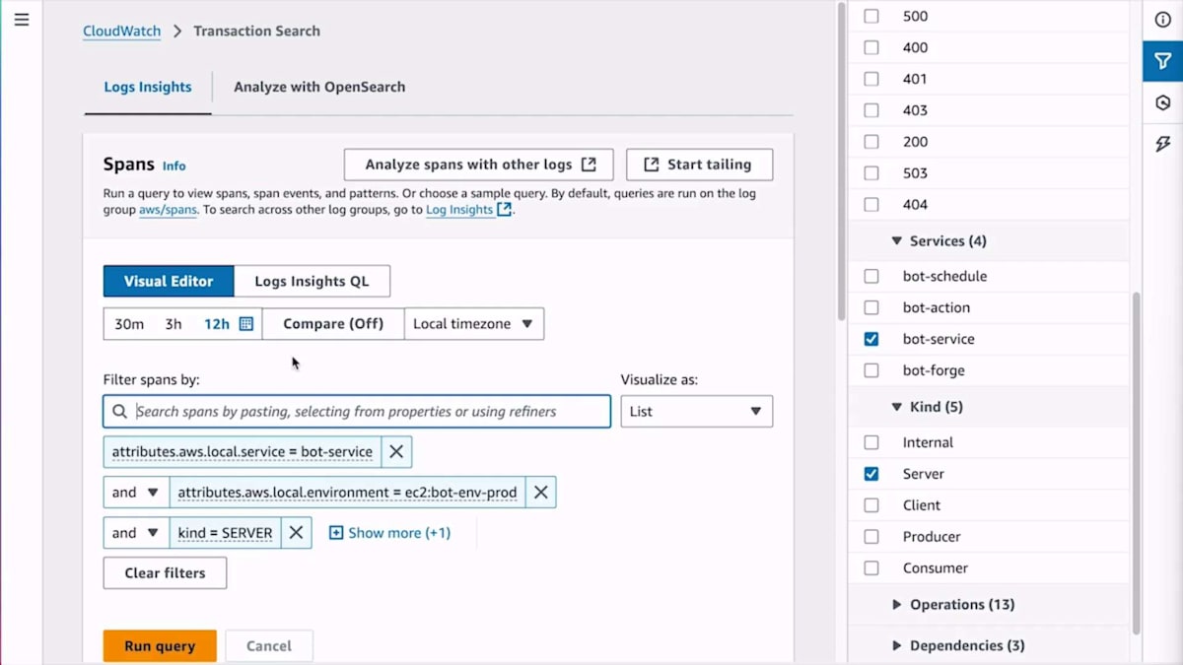Enable the bot-action service checkbox
Viewport: 1183px width, 665px height.
[x=871, y=308]
